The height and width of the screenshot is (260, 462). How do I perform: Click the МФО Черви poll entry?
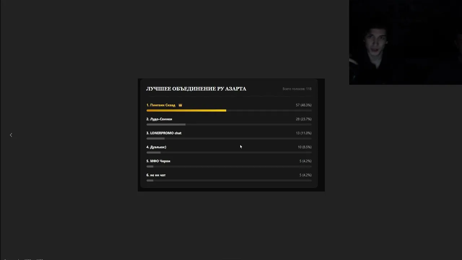pos(158,161)
